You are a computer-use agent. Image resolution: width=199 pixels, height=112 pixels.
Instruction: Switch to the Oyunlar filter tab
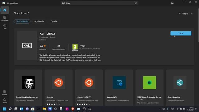tap(54, 21)
